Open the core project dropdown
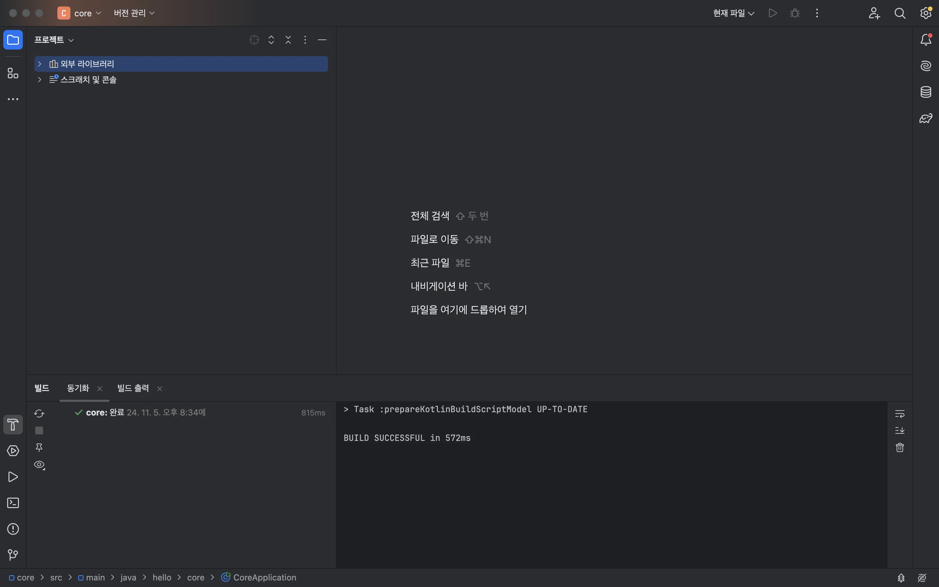Screen dimensions: 939x587 [x=80, y=13]
